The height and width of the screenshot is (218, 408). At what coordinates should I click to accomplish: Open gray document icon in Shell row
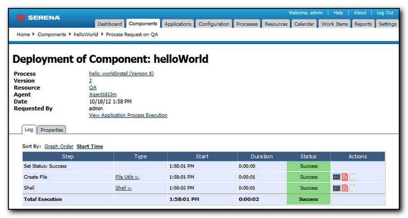tap(352, 188)
